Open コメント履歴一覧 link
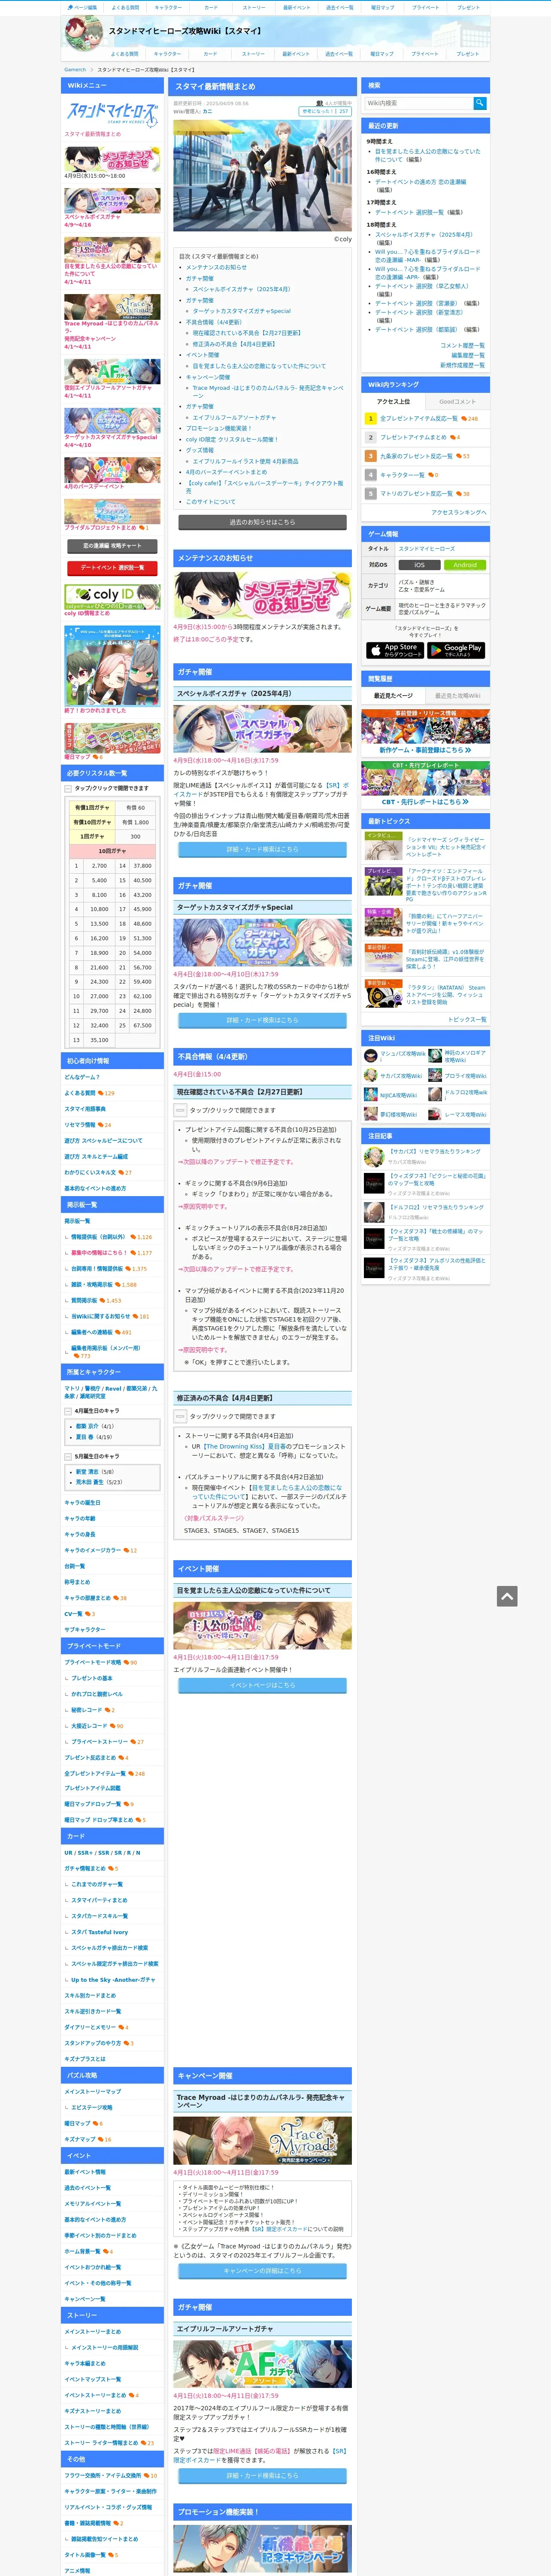Viewport: 551px width, 2576px height. pos(462,345)
